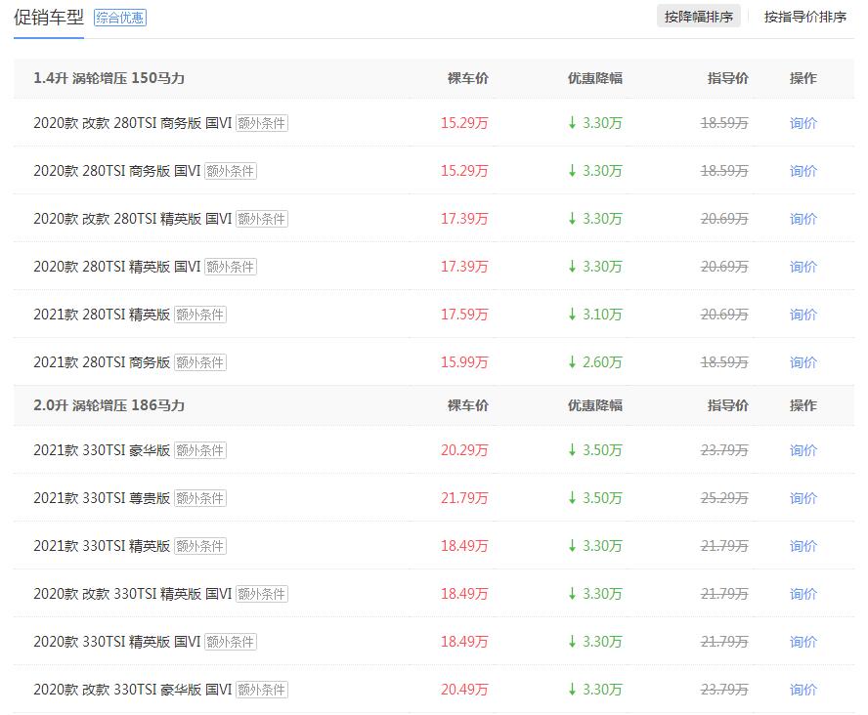Click the 1.4升 涡轮增压 150马力 group header
Screen dimensions: 868x715
point(109,78)
